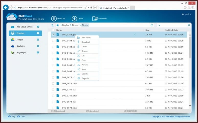Choose Properties from context menu
Screen dimensions: 198x123
87,78
